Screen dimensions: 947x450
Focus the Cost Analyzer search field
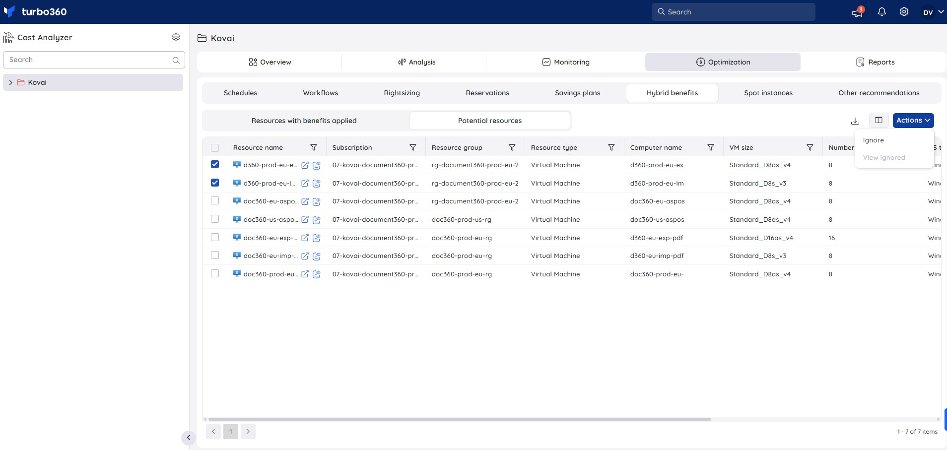click(94, 60)
